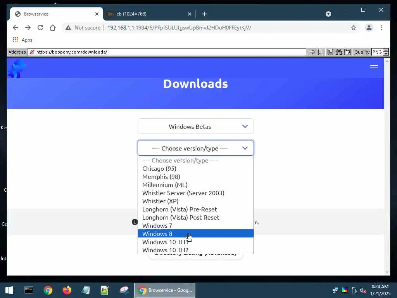Open the Browservice bookmarks list icon
This screenshot has height=298, width=397.
(x=330, y=52)
